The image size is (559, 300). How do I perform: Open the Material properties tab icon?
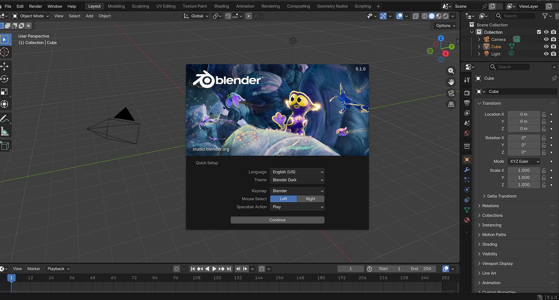click(x=467, y=220)
